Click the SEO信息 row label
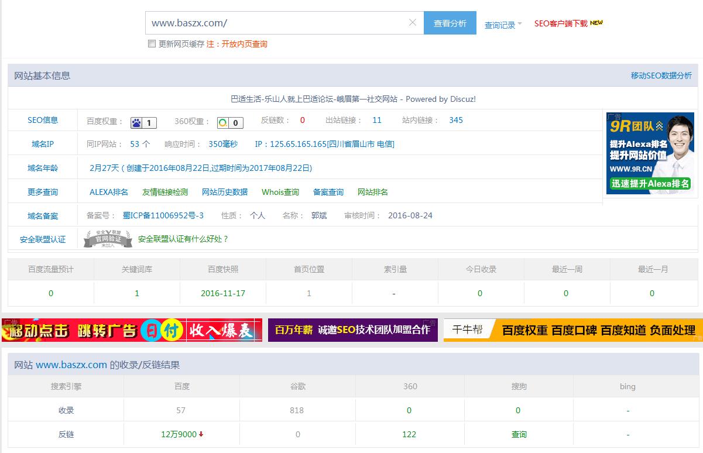This screenshot has width=703, height=453. pyautogui.click(x=43, y=120)
